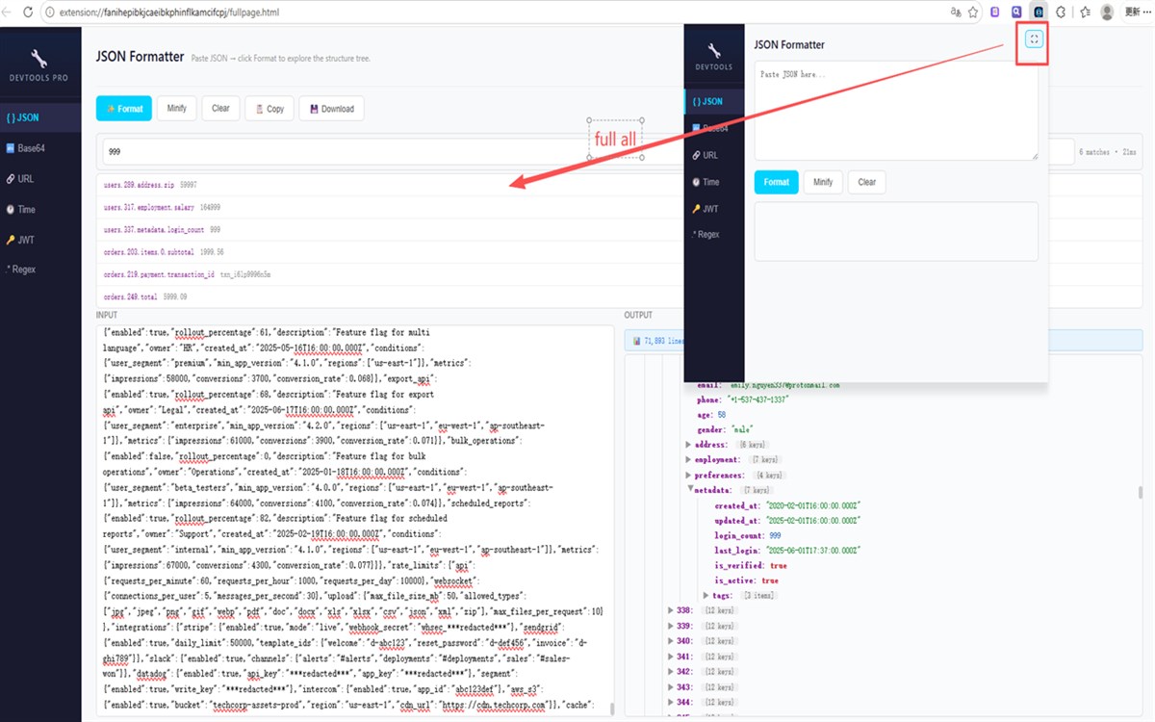Screen dimensions: 1155x722
Task: Open the JWT tool in the main sidebar
Action: 39,240
